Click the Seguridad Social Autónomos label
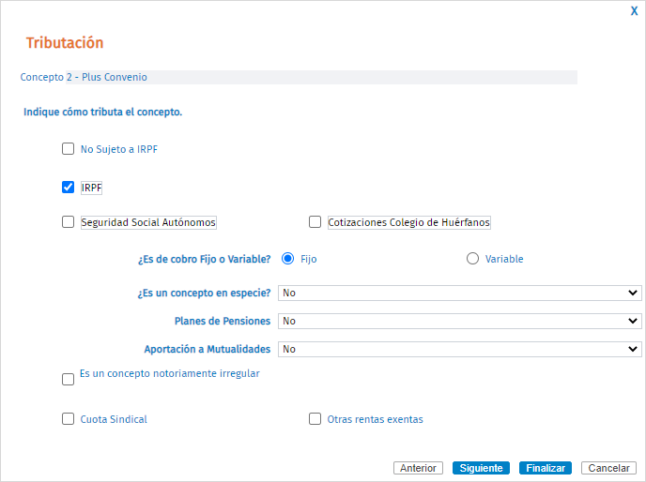 pyautogui.click(x=148, y=222)
